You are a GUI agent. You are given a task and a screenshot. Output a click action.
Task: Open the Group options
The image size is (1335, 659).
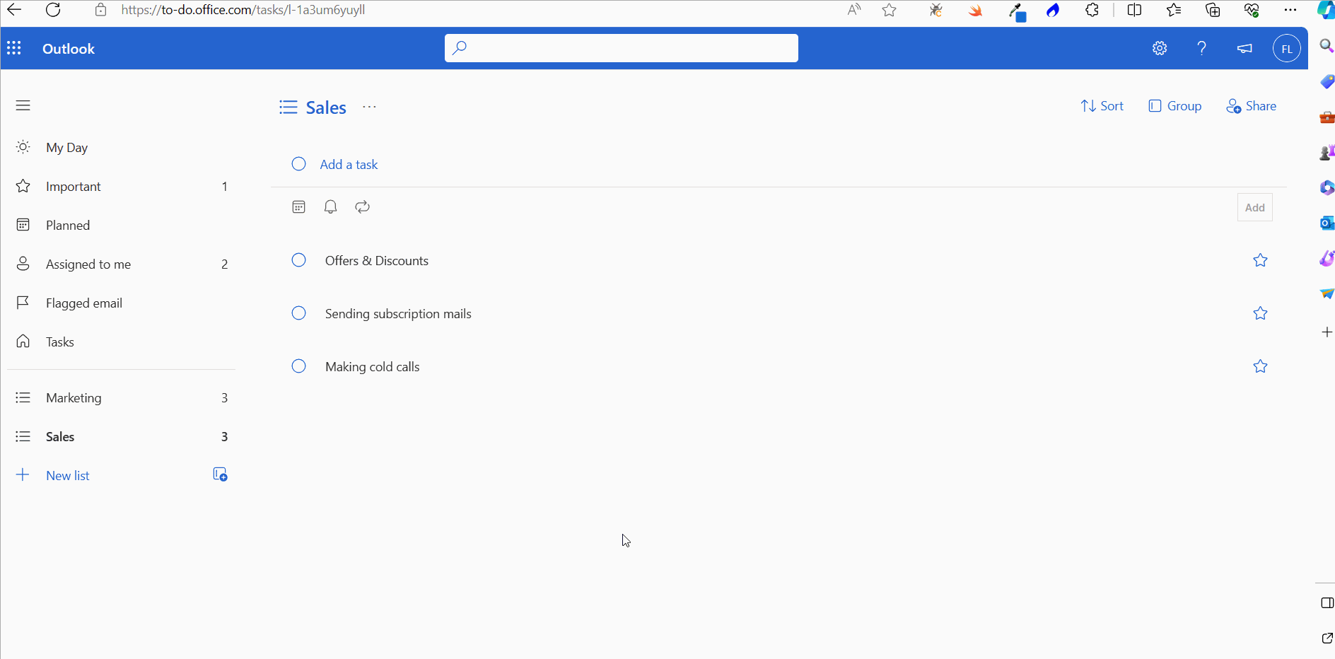click(x=1175, y=105)
